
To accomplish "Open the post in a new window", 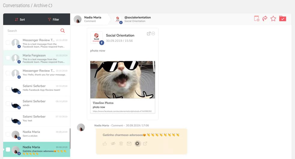I will pos(149,34).
